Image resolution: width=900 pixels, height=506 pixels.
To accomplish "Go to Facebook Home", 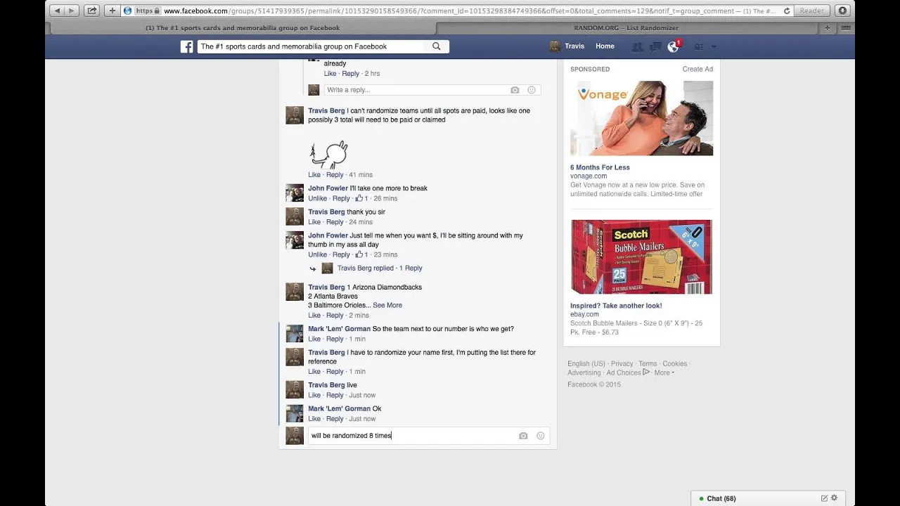I will tap(605, 46).
